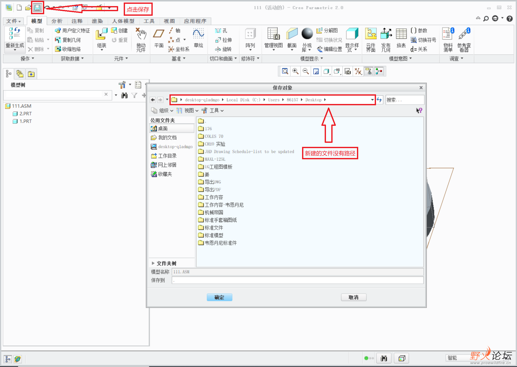Image resolution: width=517 pixels, height=367 pixels.
Task: Click the 发布几何 publish geometry icon
Action: [386, 34]
